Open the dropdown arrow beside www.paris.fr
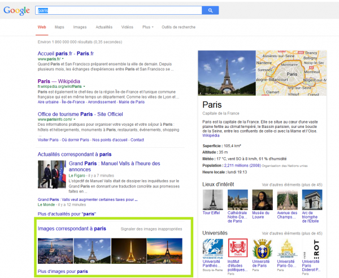The height and width of the screenshot is (278, 339). (x=63, y=58)
